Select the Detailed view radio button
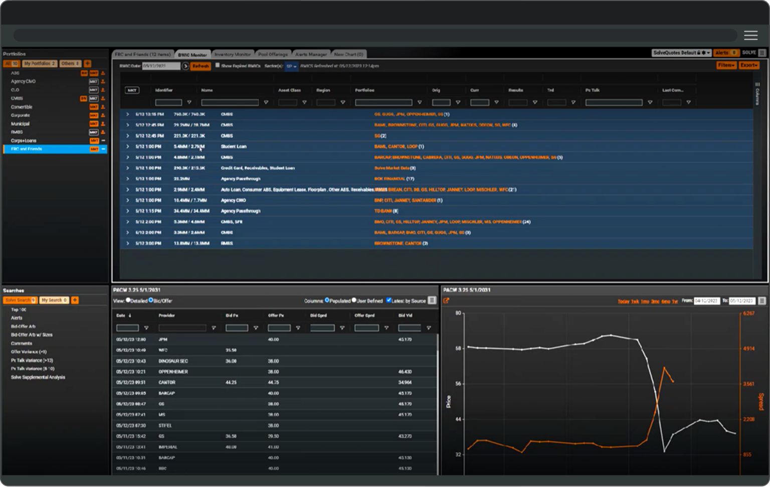 [x=128, y=300]
